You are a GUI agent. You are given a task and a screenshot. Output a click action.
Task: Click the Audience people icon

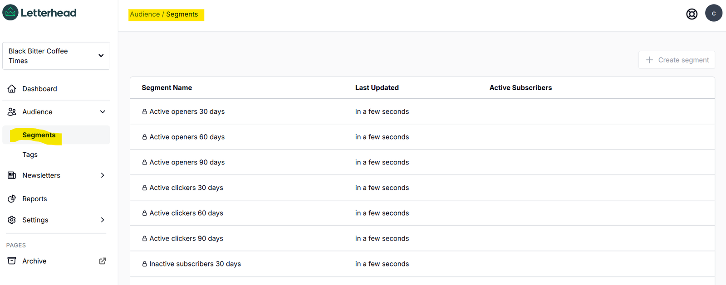tap(12, 112)
